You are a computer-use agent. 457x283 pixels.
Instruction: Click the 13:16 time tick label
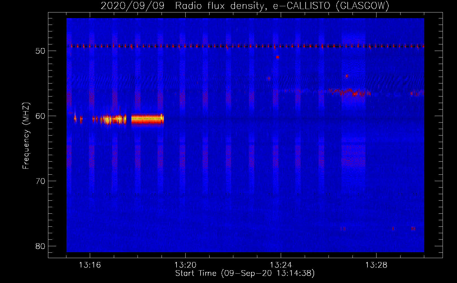point(90,265)
